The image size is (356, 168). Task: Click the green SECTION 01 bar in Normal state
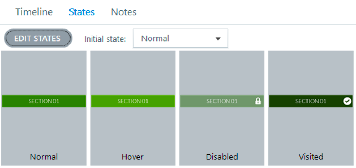(44, 101)
